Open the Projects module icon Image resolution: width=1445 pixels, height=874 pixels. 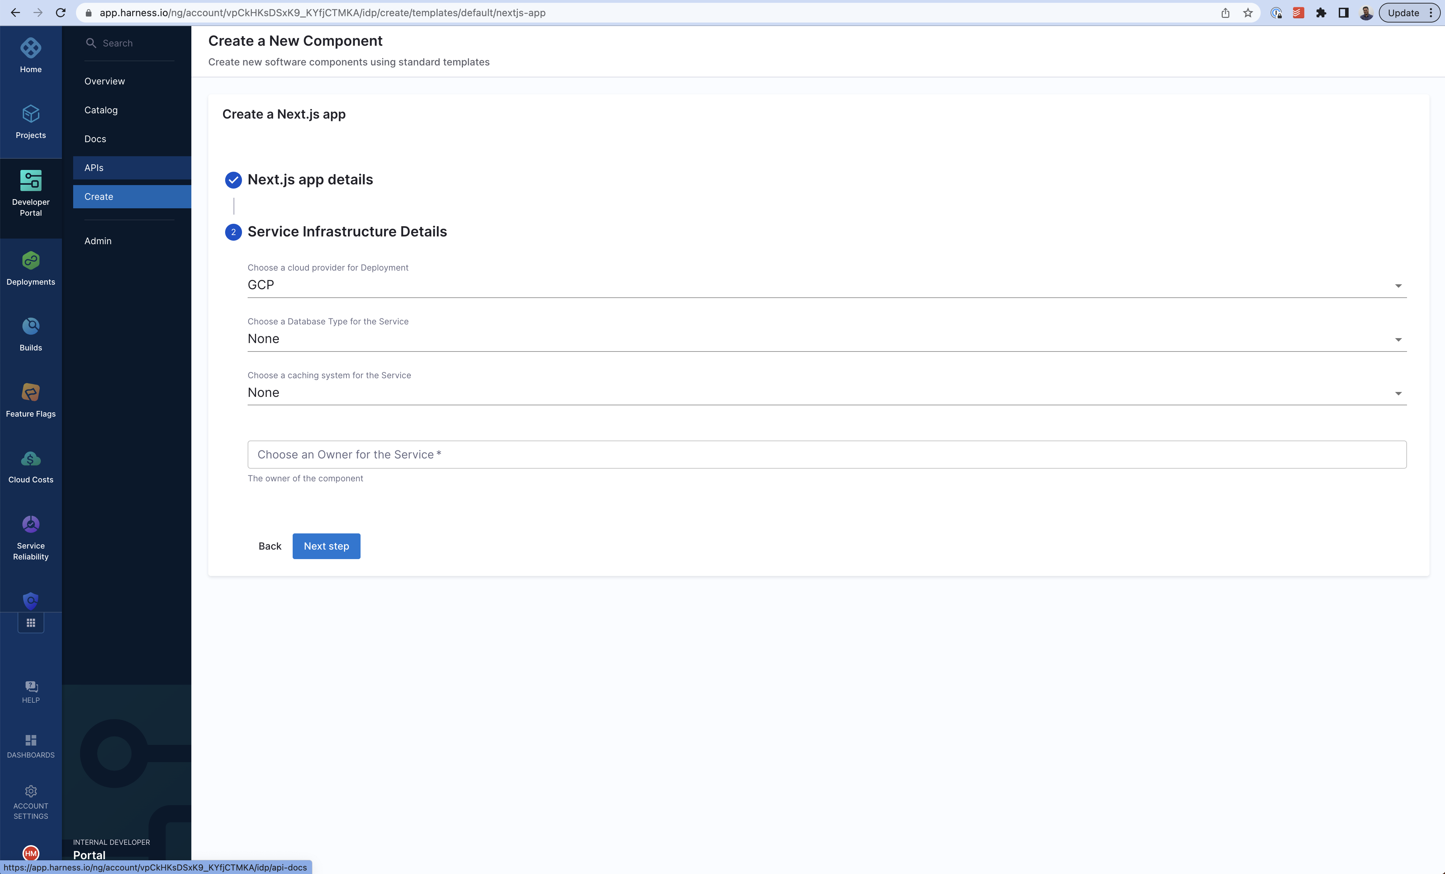pos(31,114)
